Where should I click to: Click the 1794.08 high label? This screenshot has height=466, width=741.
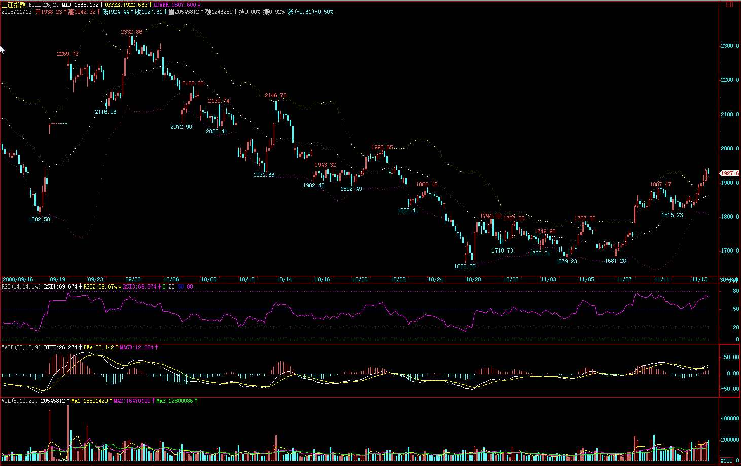coord(490,216)
